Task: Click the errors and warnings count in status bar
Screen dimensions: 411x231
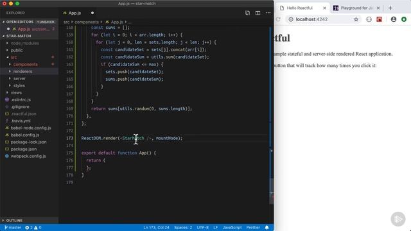Action: 33,227
